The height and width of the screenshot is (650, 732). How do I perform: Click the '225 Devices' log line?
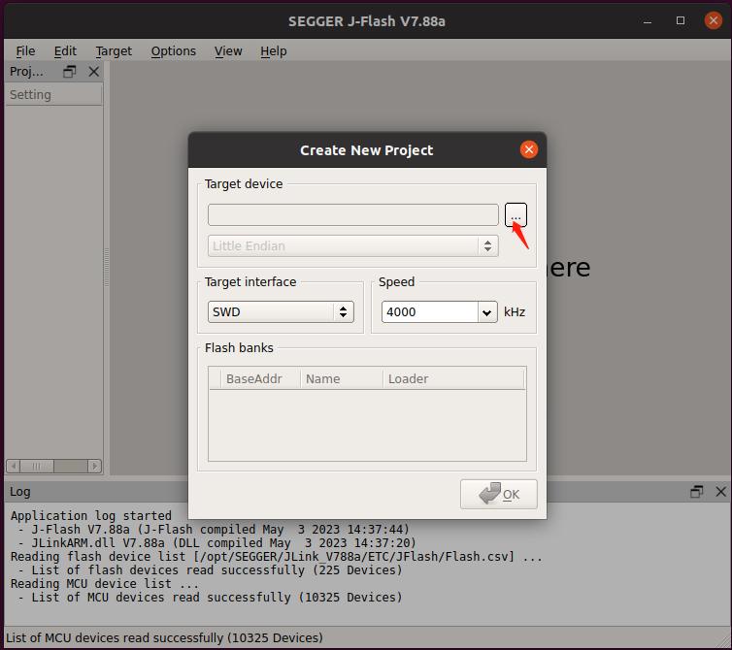[x=210, y=569]
